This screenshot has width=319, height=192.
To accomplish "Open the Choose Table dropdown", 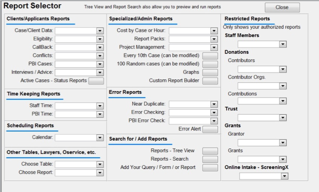I will click(x=100, y=164).
